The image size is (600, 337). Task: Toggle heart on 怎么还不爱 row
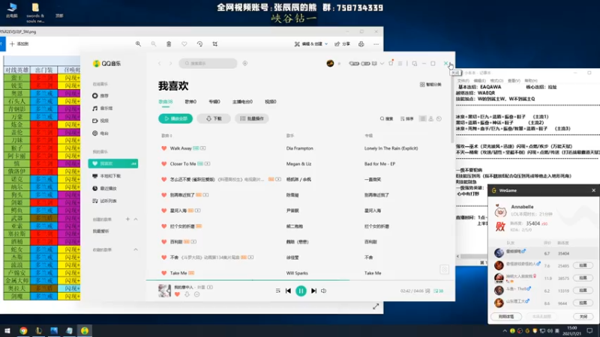pos(163,179)
